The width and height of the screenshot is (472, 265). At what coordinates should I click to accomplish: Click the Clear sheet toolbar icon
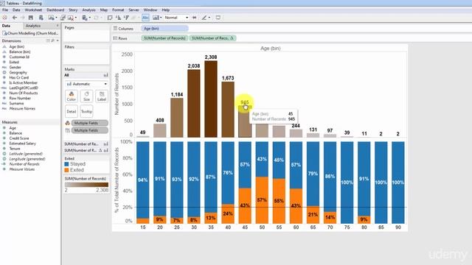[x=71, y=18]
